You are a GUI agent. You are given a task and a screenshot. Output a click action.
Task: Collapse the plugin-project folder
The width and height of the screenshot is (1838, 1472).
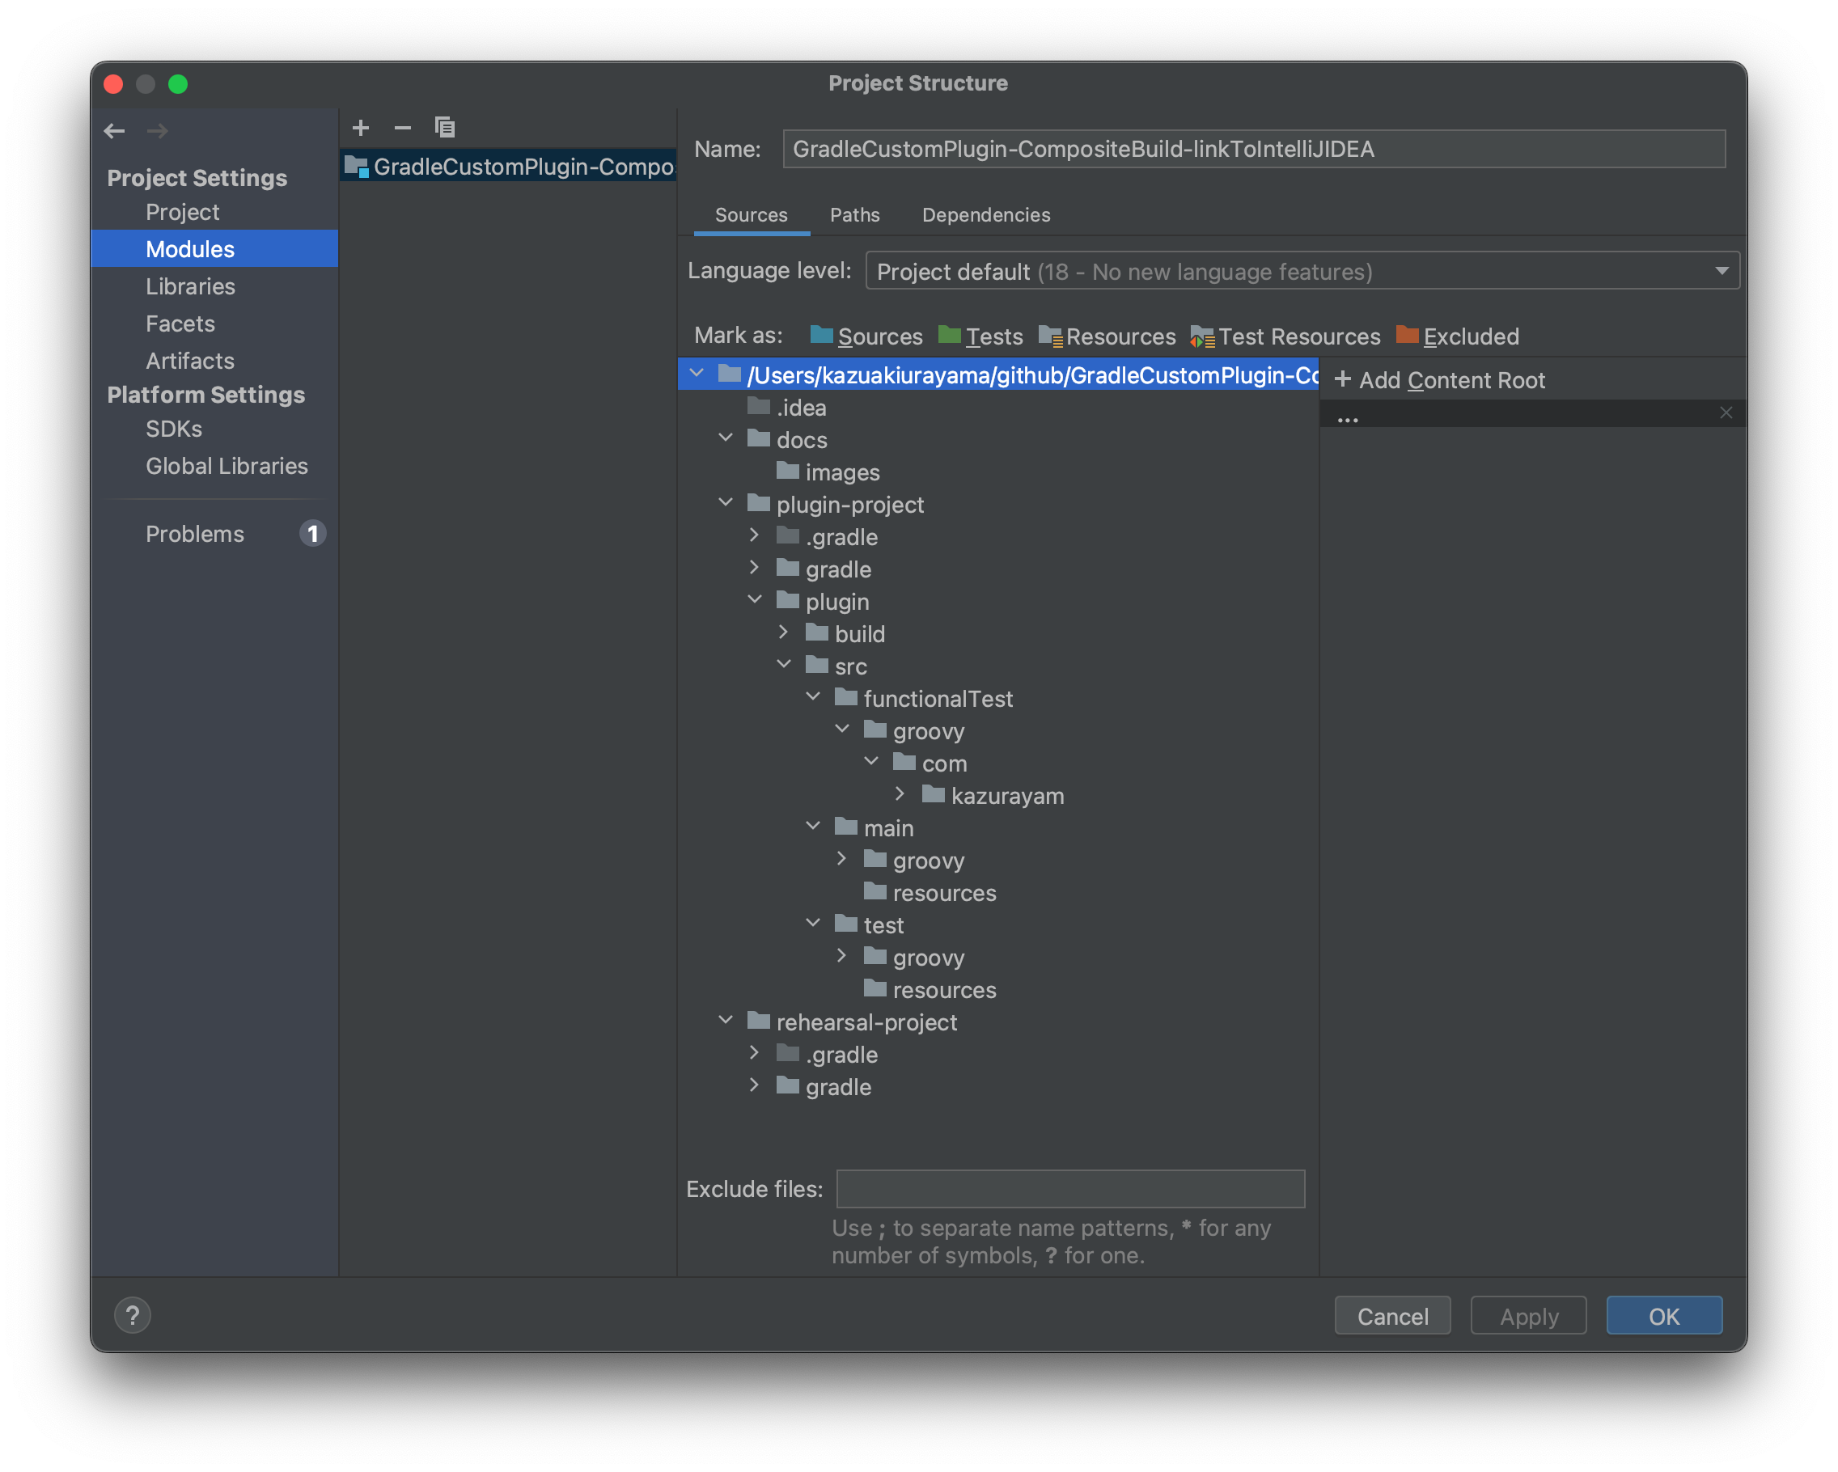coord(726,503)
